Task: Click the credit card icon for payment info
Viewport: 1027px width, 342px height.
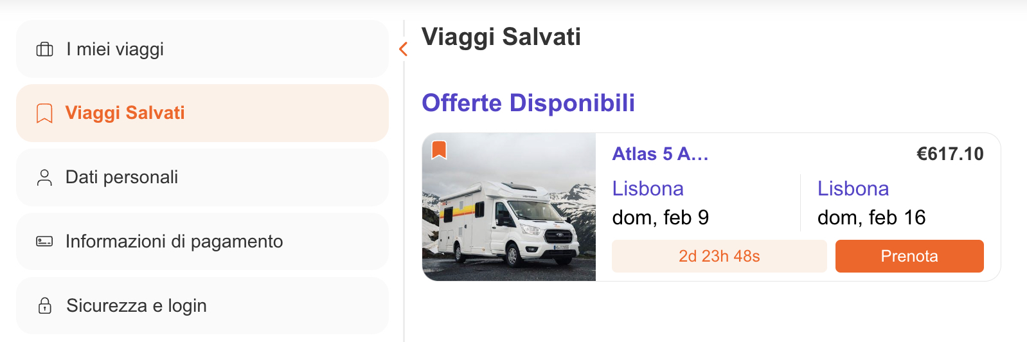Action: pos(44,242)
